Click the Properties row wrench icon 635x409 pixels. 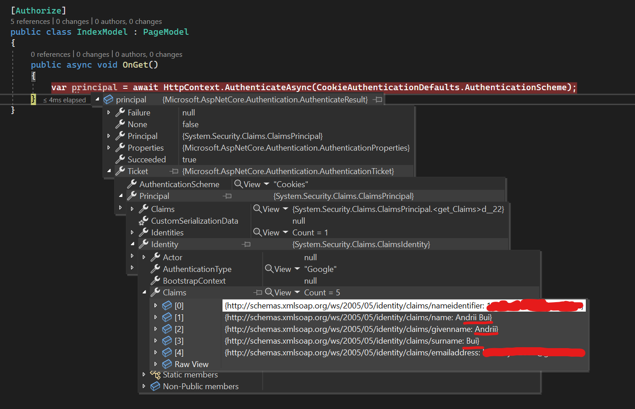120,147
